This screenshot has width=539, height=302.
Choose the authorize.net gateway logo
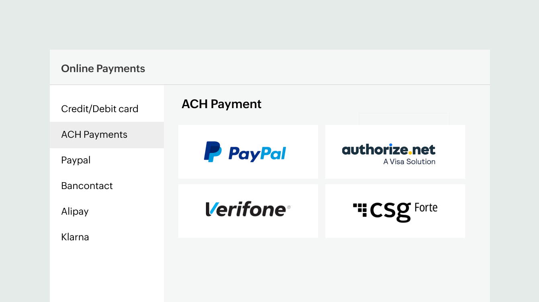pos(388,150)
